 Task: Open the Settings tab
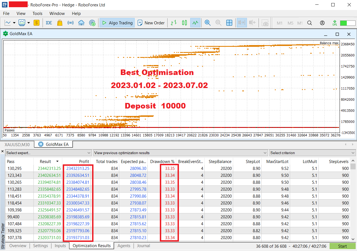coord(40,246)
